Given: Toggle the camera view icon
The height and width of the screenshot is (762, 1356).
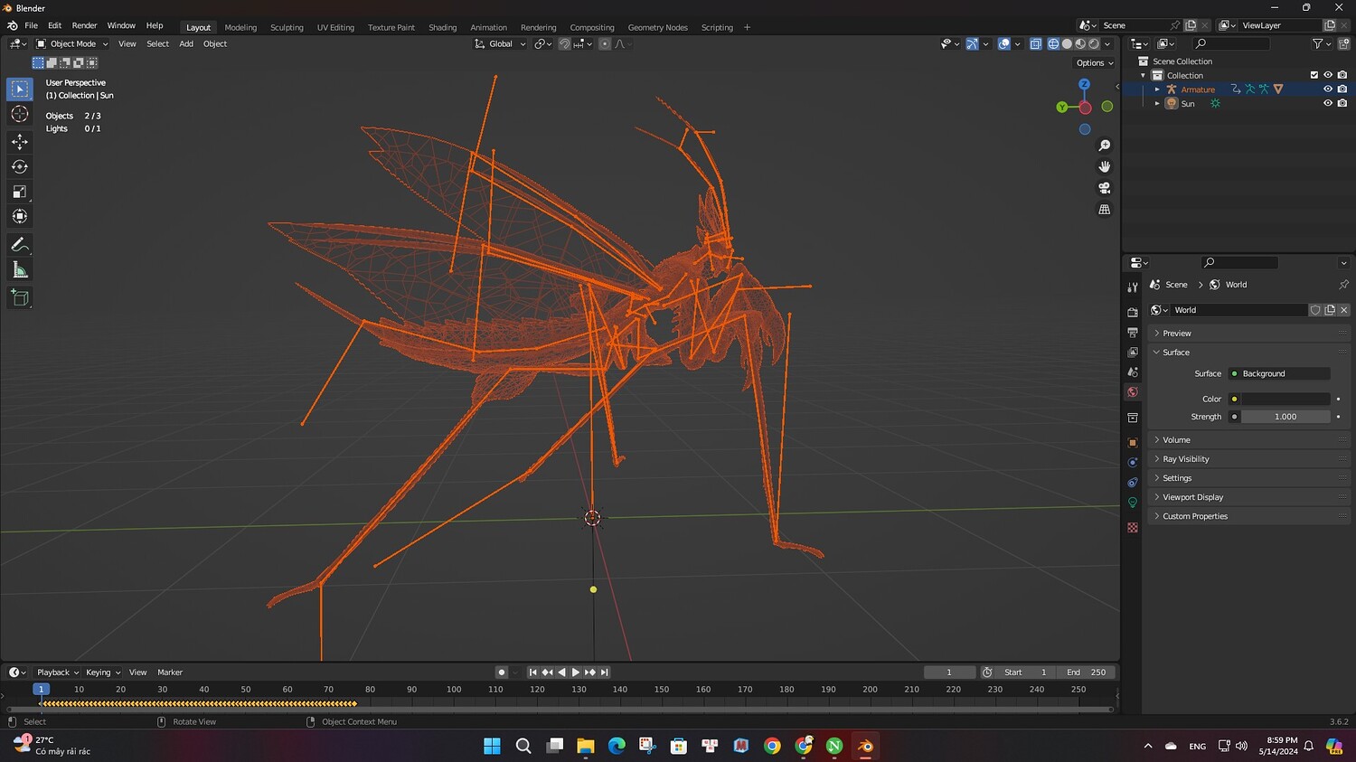Looking at the screenshot, I should pos(1104,188).
